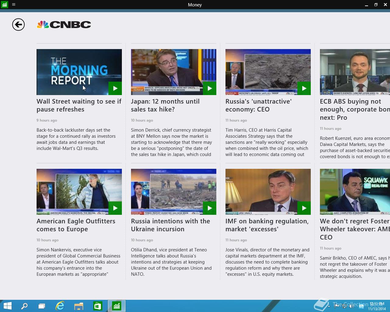The width and height of the screenshot is (390, 312).
Task: Play the IMF banking regulation video
Action: (x=304, y=208)
